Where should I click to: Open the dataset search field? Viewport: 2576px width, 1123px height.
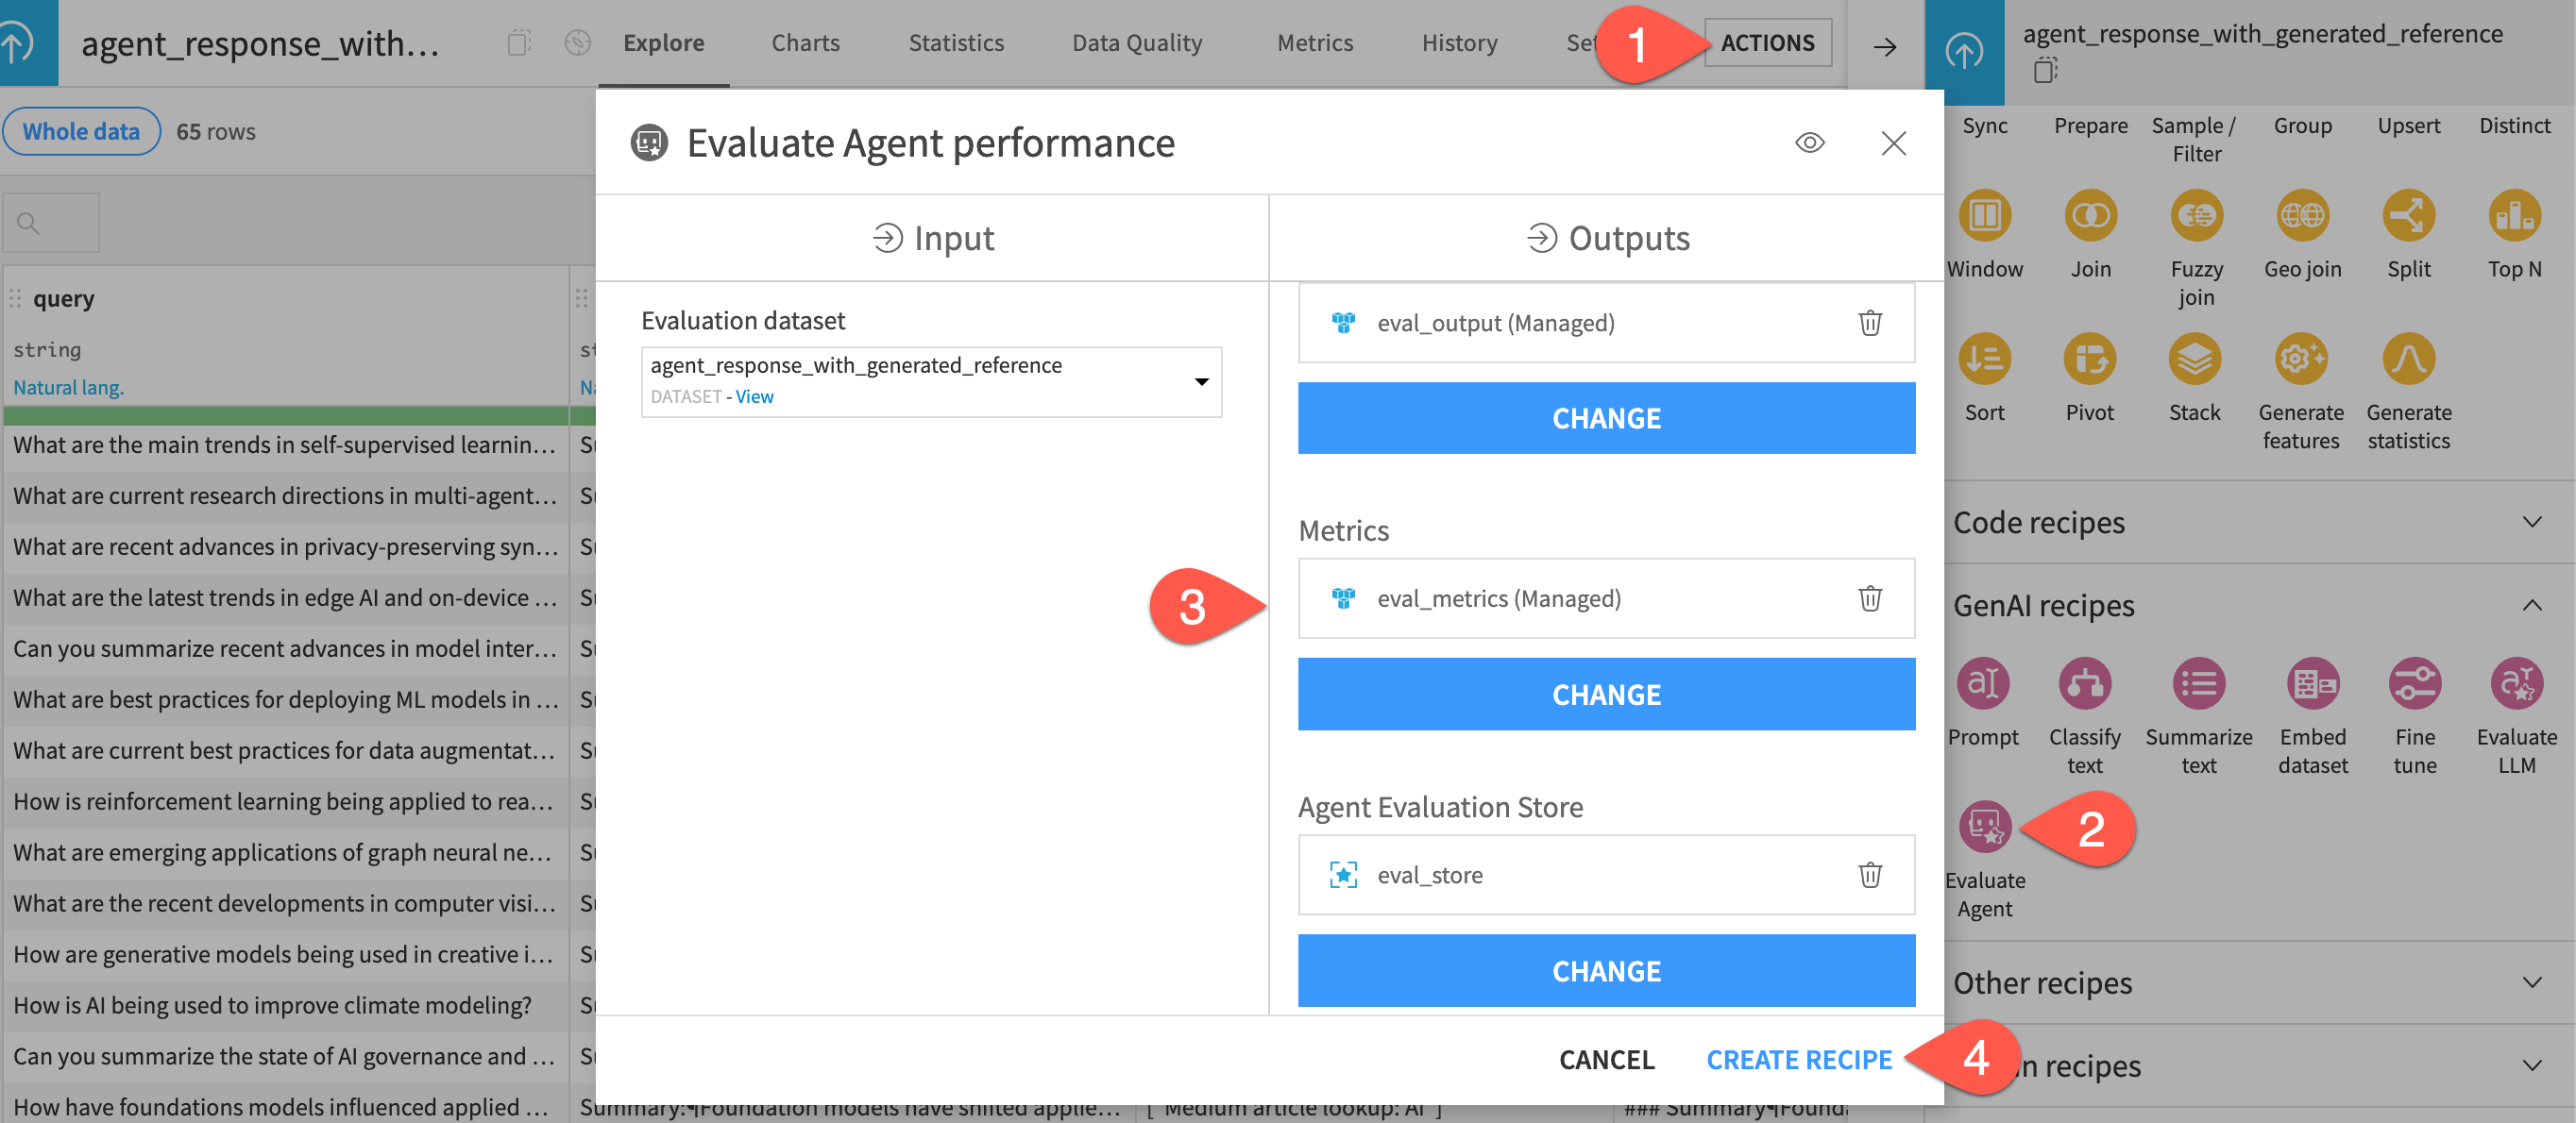coord(50,222)
